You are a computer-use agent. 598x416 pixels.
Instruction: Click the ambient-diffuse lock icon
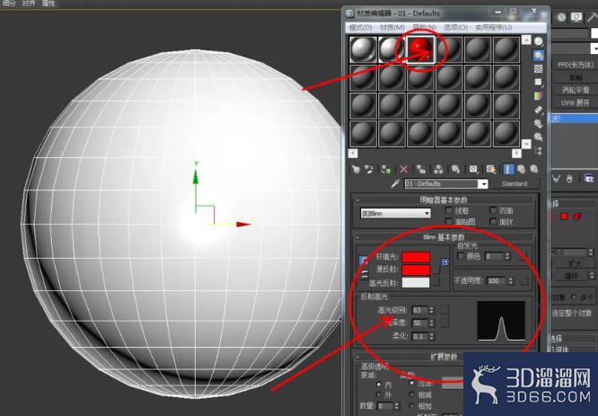364,261
